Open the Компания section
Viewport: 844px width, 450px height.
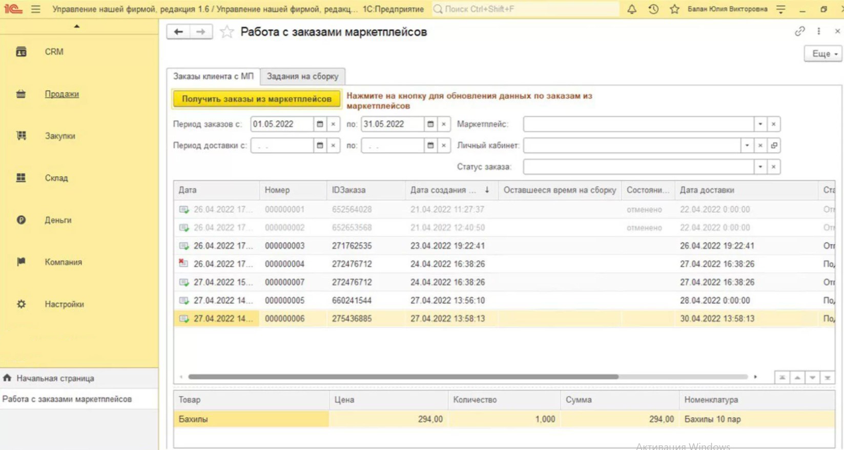pos(63,262)
